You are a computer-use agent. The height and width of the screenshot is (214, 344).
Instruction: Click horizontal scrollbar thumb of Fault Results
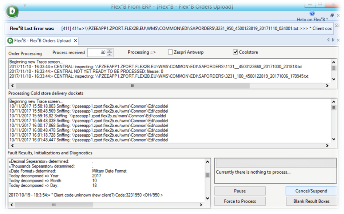[54, 205]
